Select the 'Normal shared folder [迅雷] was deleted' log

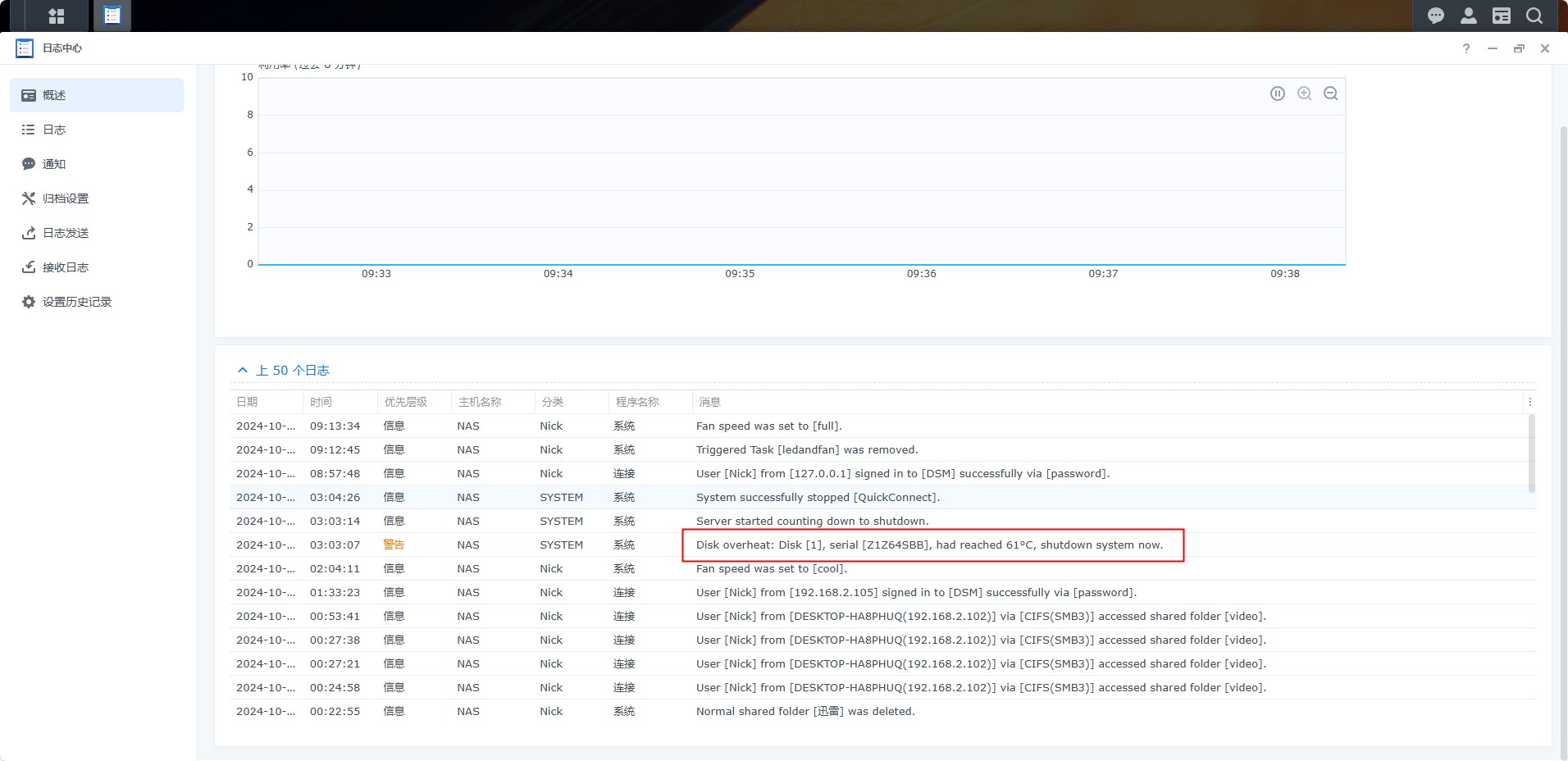pyautogui.click(x=883, y=712)
